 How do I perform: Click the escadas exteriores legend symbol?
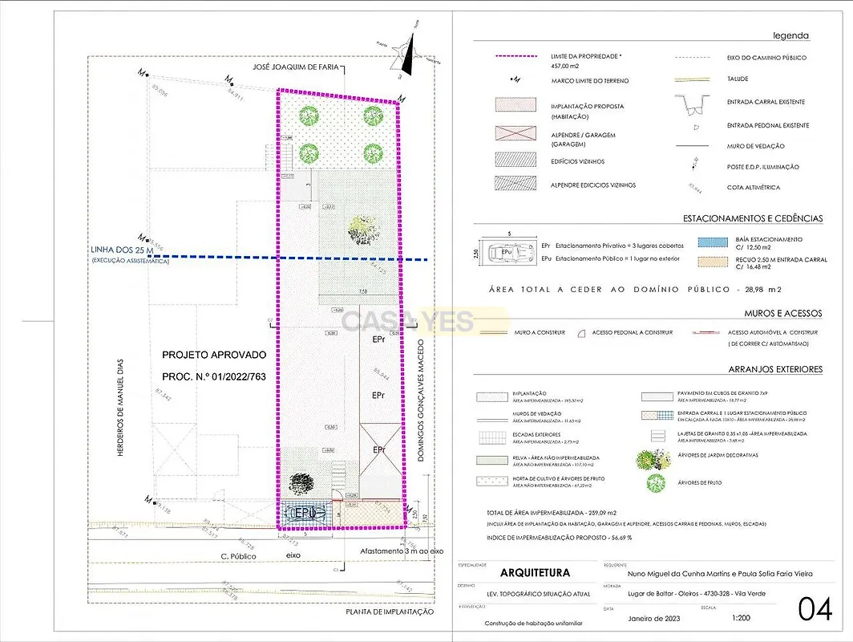(x=493, y=438)
